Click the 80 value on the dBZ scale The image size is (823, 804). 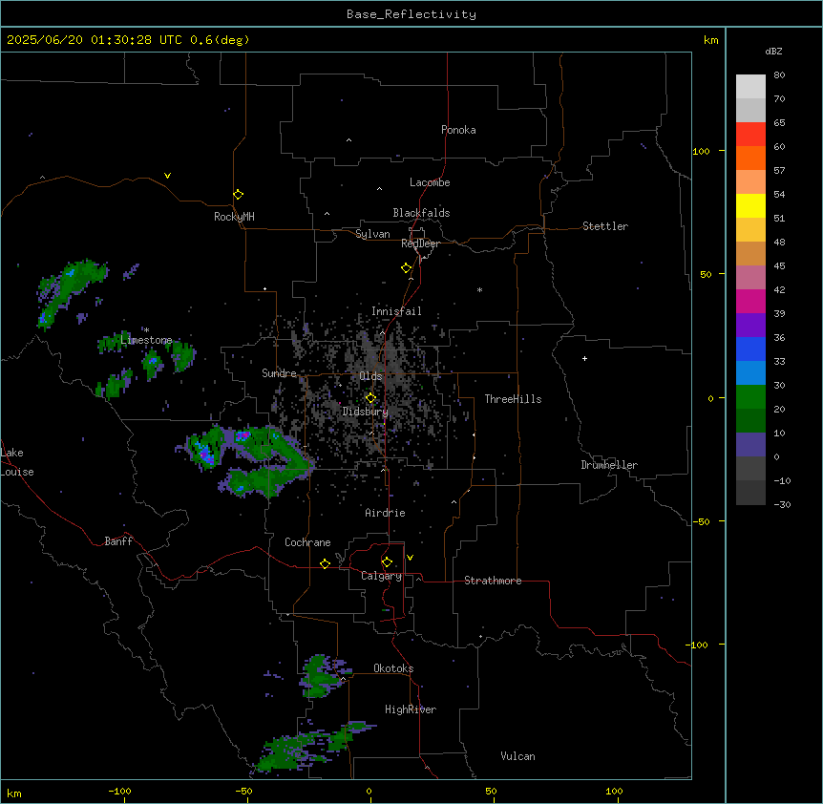(779, 75)
